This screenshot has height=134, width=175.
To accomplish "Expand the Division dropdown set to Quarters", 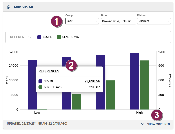I will [x=154, y=21].
